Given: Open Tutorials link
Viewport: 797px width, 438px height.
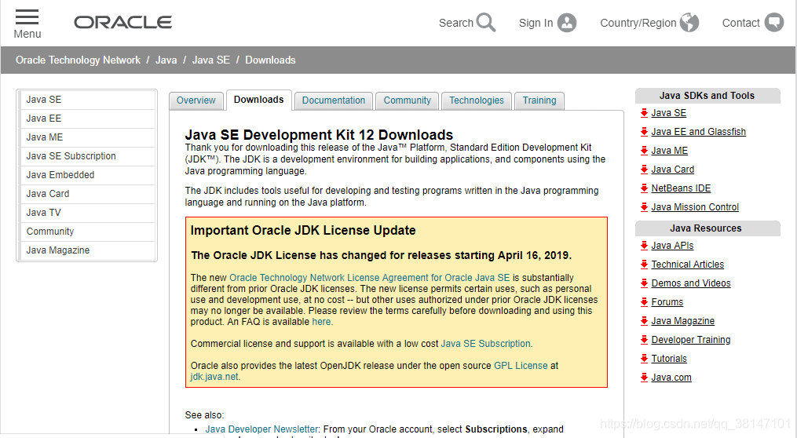Looking at the screenshot, I should point(669,358).
